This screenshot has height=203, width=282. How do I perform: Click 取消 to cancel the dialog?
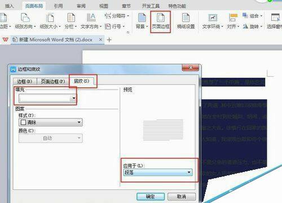click(182, 197)
